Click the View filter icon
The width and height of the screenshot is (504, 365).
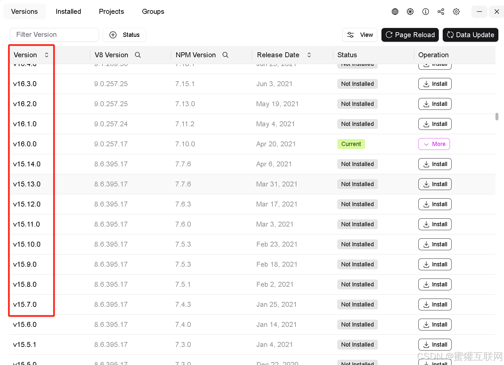click(350, 35)
